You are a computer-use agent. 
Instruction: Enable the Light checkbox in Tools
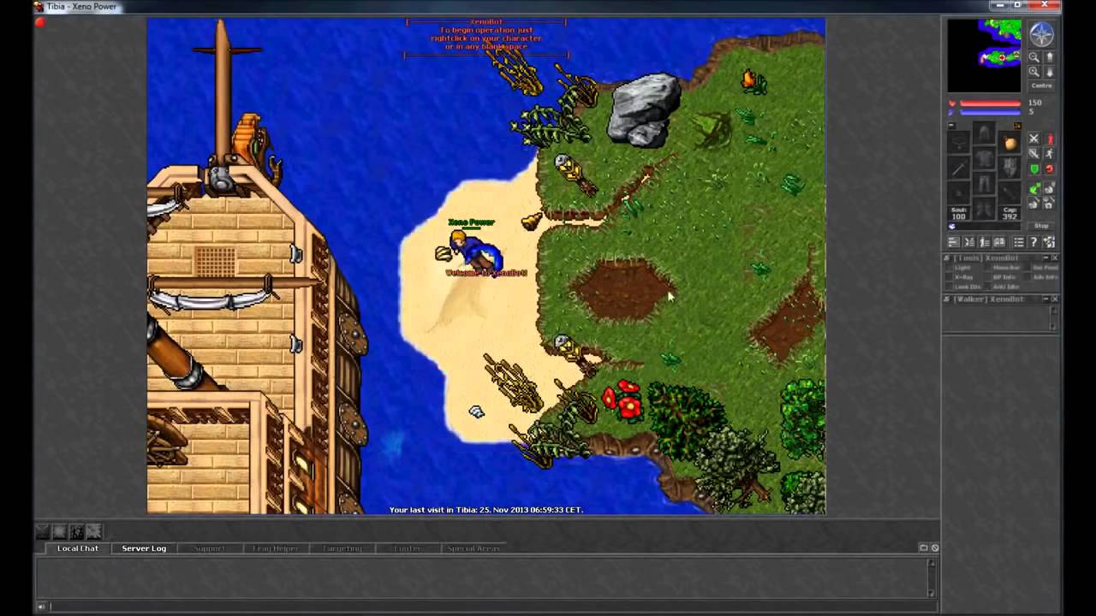point(949,268)
